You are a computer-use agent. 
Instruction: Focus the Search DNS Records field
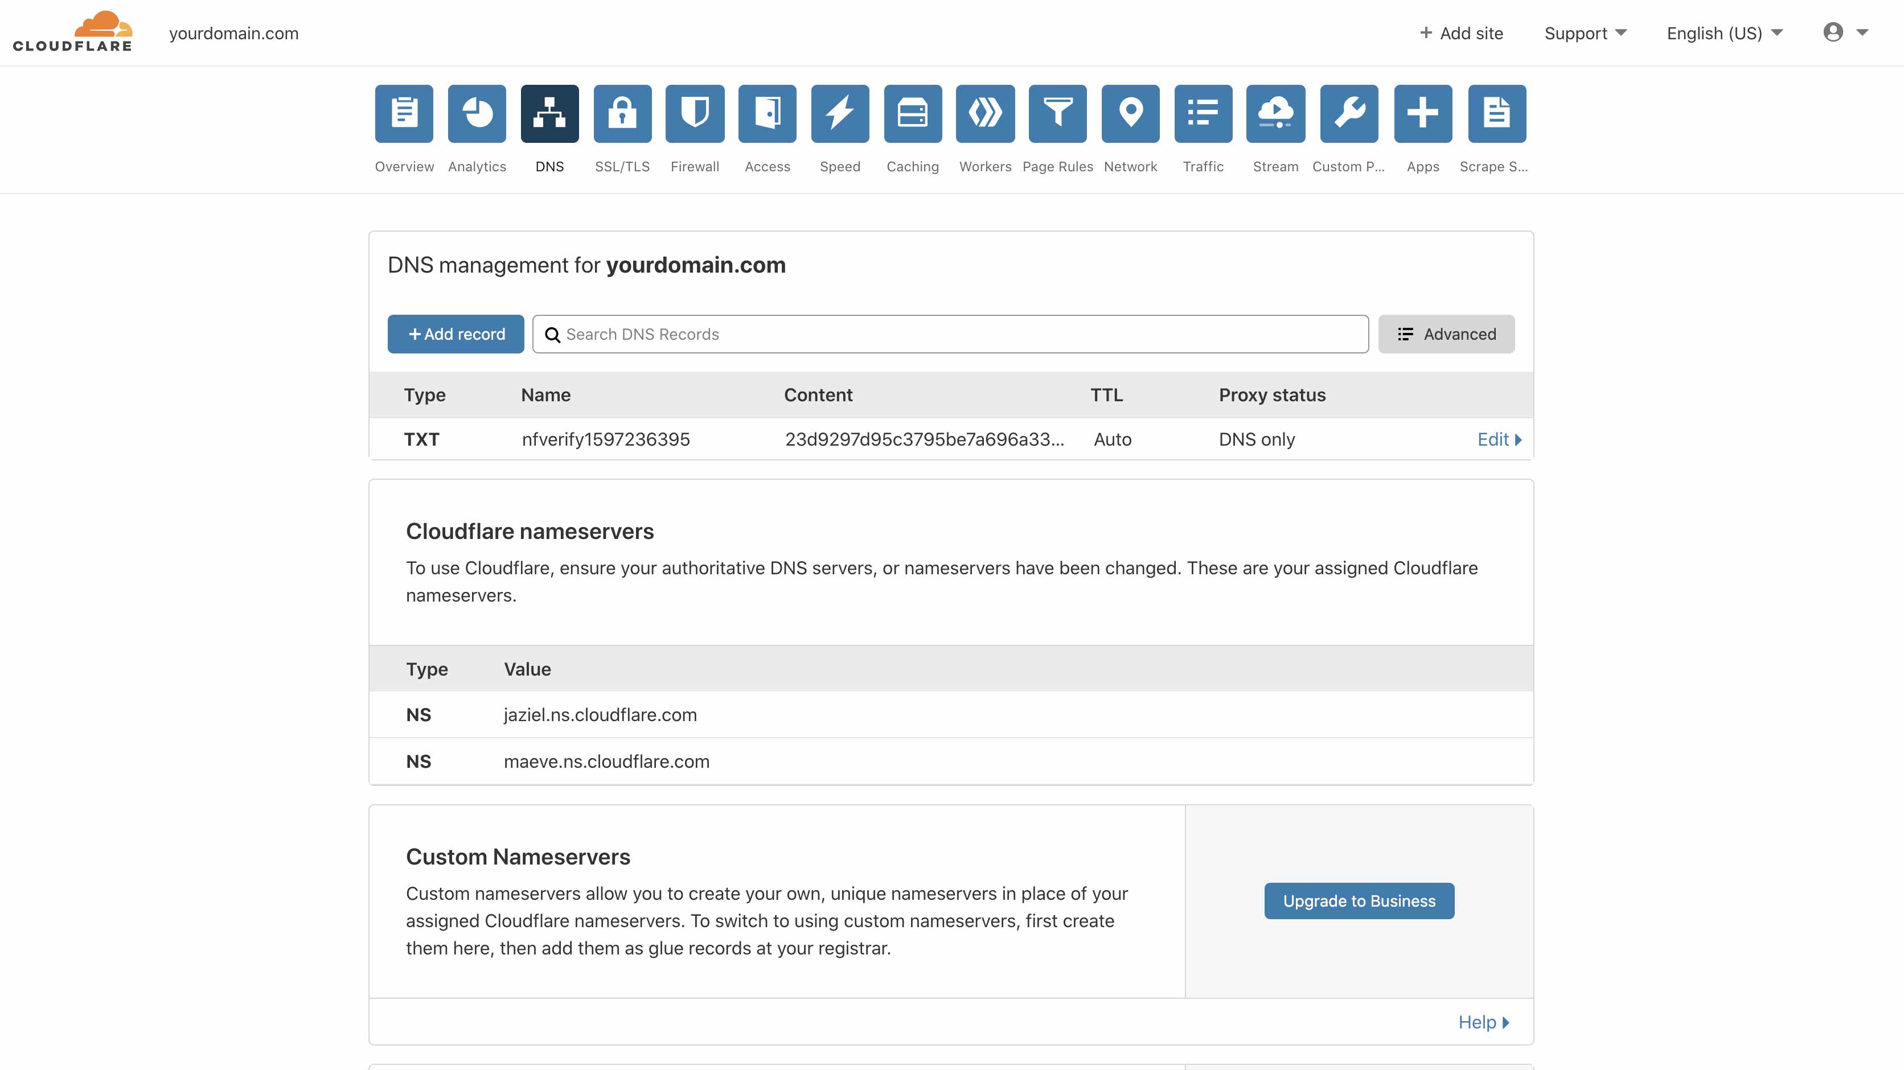(x=950, y=334)
